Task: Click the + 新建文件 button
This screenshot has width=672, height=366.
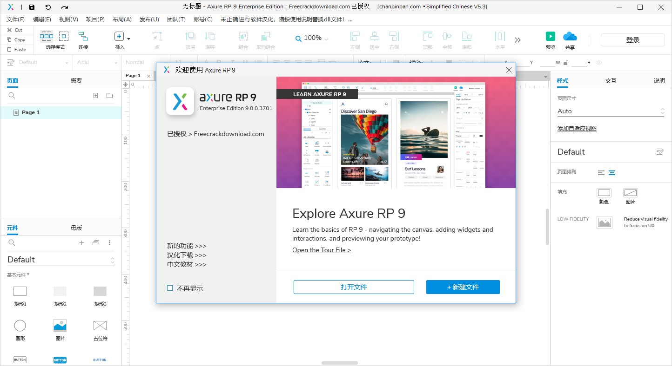Action: 463,287
